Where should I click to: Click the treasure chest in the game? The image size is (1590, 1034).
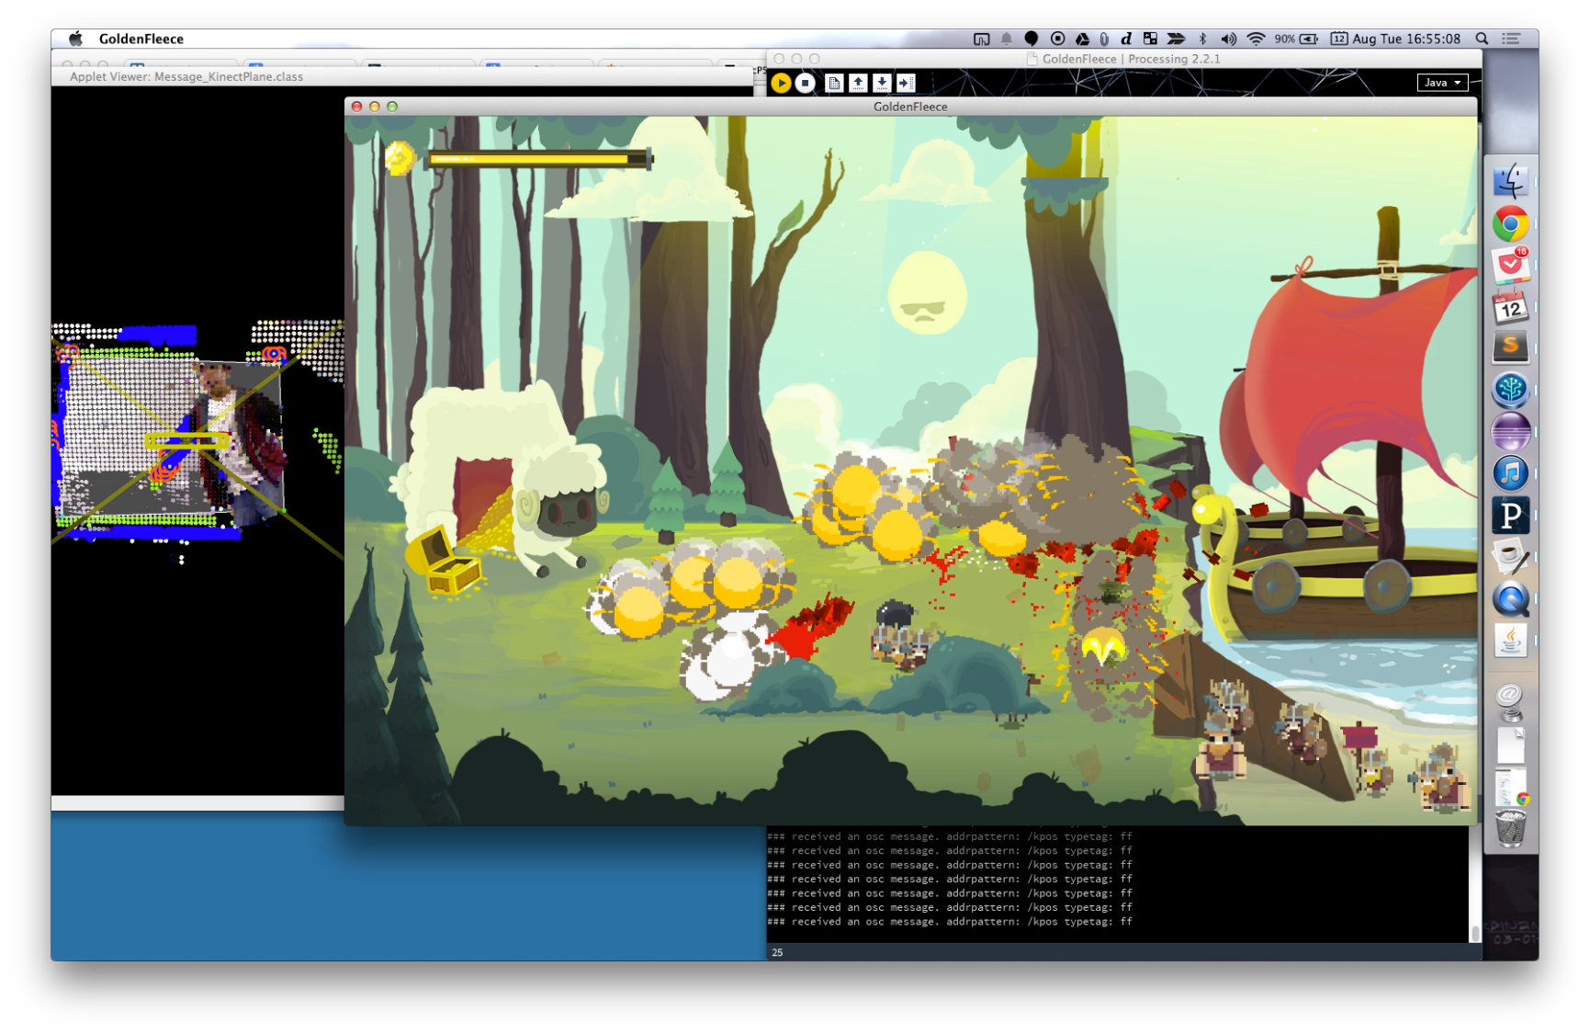443,561
